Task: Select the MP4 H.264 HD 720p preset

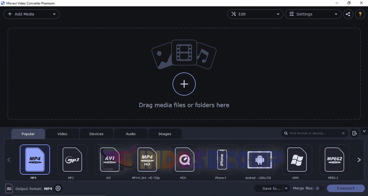Action: tap(147, 160)
